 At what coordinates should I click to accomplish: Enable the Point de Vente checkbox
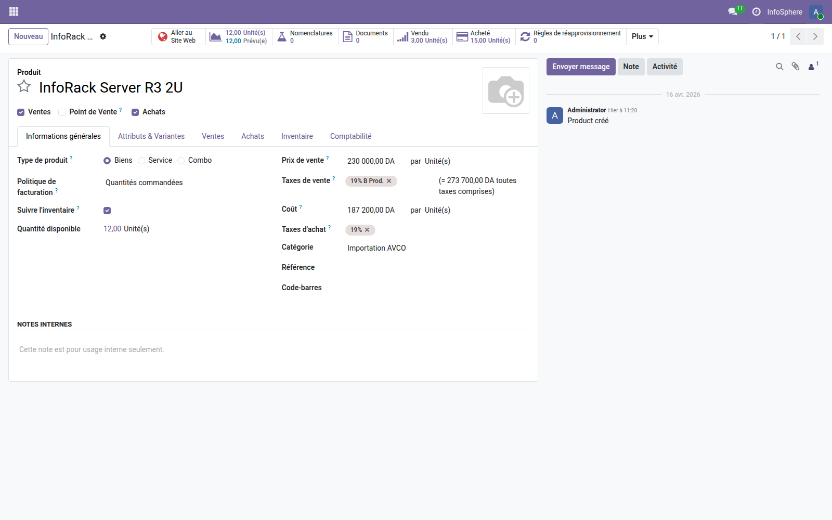[62, 112]
